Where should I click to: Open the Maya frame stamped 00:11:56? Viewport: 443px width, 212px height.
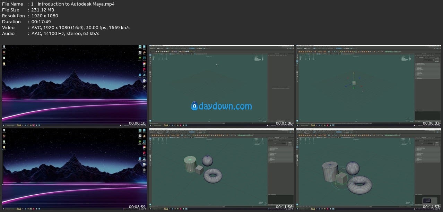[x=221, y=169]
